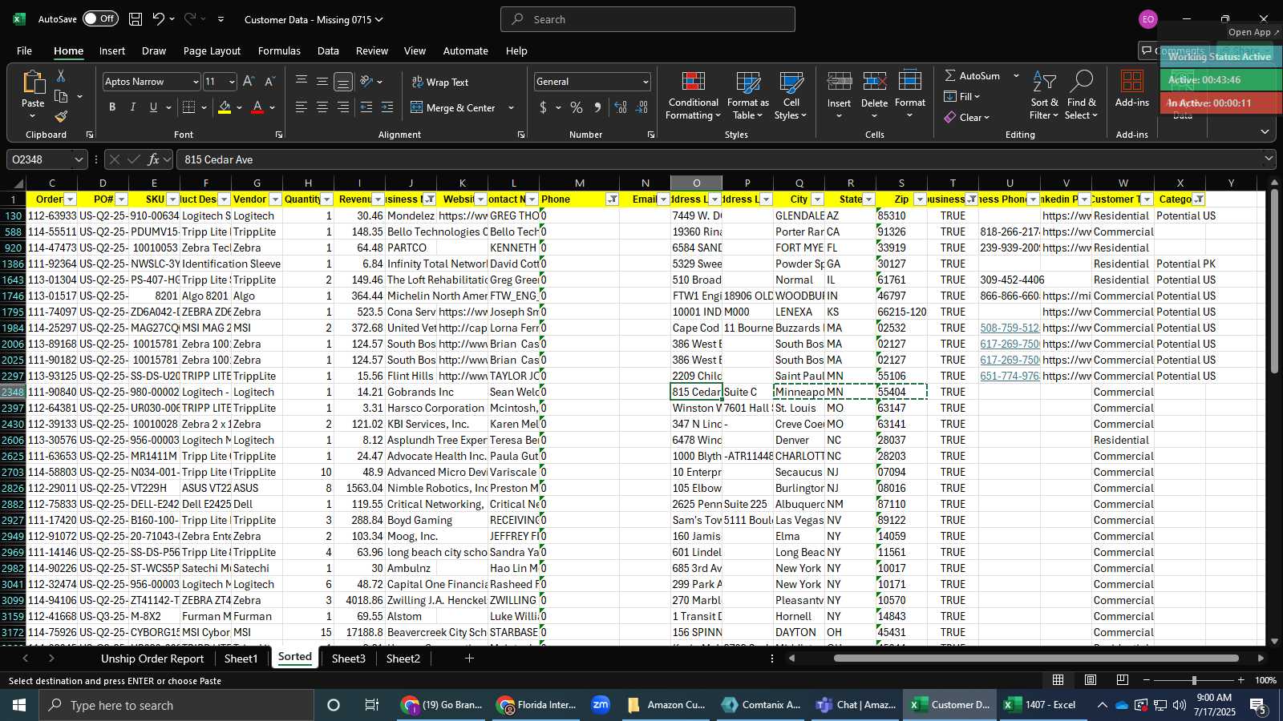Screen dimensions: 1283x721
Task: Switch to the Insert ribbon tab
Action: [x=112, y=50]
